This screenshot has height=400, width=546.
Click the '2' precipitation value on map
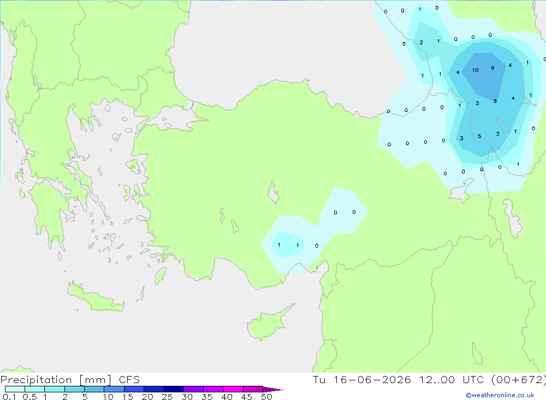coord(421,43)
